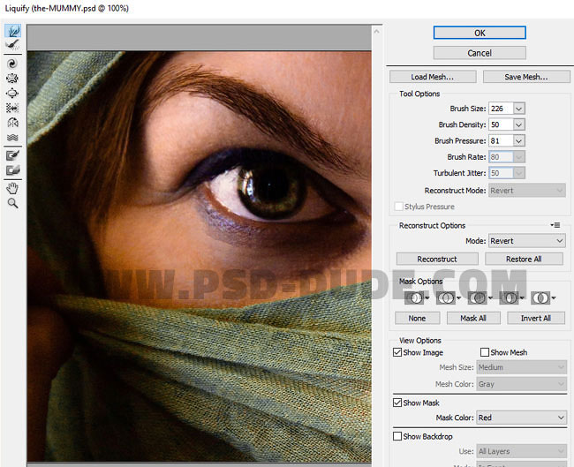Enable the Stylus Pressure checkbox
The height and width of the screenshot is (467, 574).
click(x=398, y=207)
